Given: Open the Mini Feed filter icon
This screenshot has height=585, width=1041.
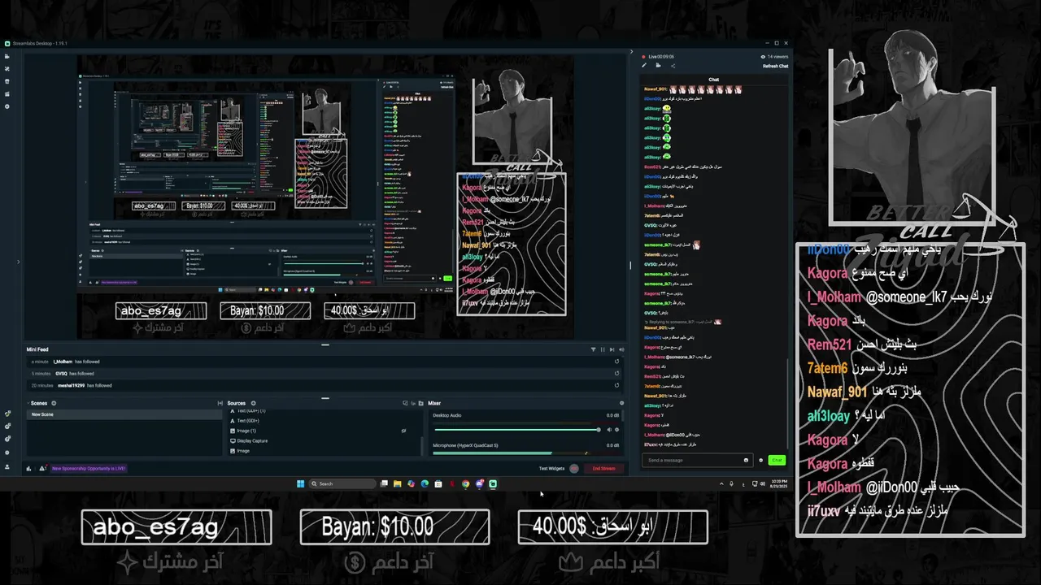Looking at the screenshot, I should click(x=593, y=349).
